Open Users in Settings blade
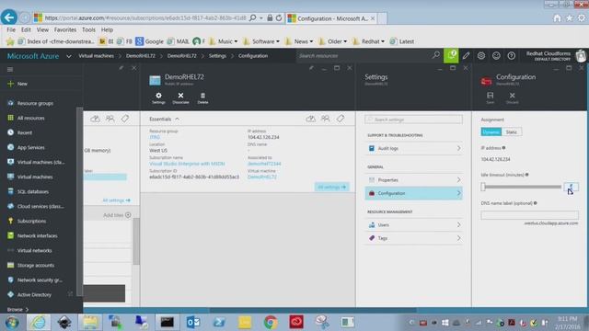Screen dimensions: 589x331 click(413, 224)
